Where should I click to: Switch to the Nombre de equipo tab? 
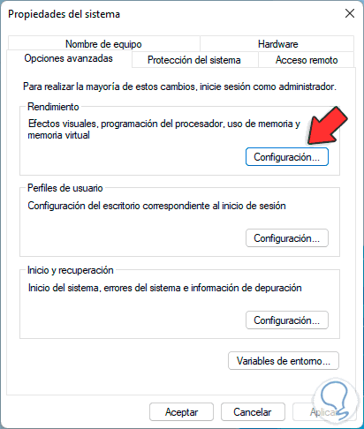103,44
